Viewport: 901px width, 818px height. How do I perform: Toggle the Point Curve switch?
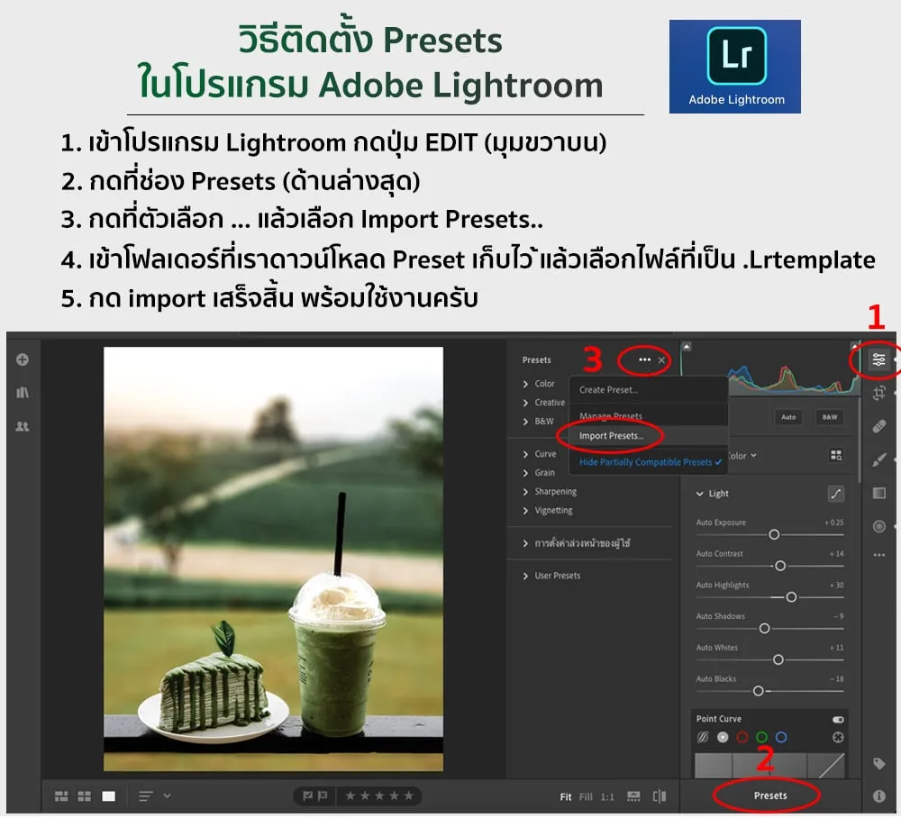[838, 720]
